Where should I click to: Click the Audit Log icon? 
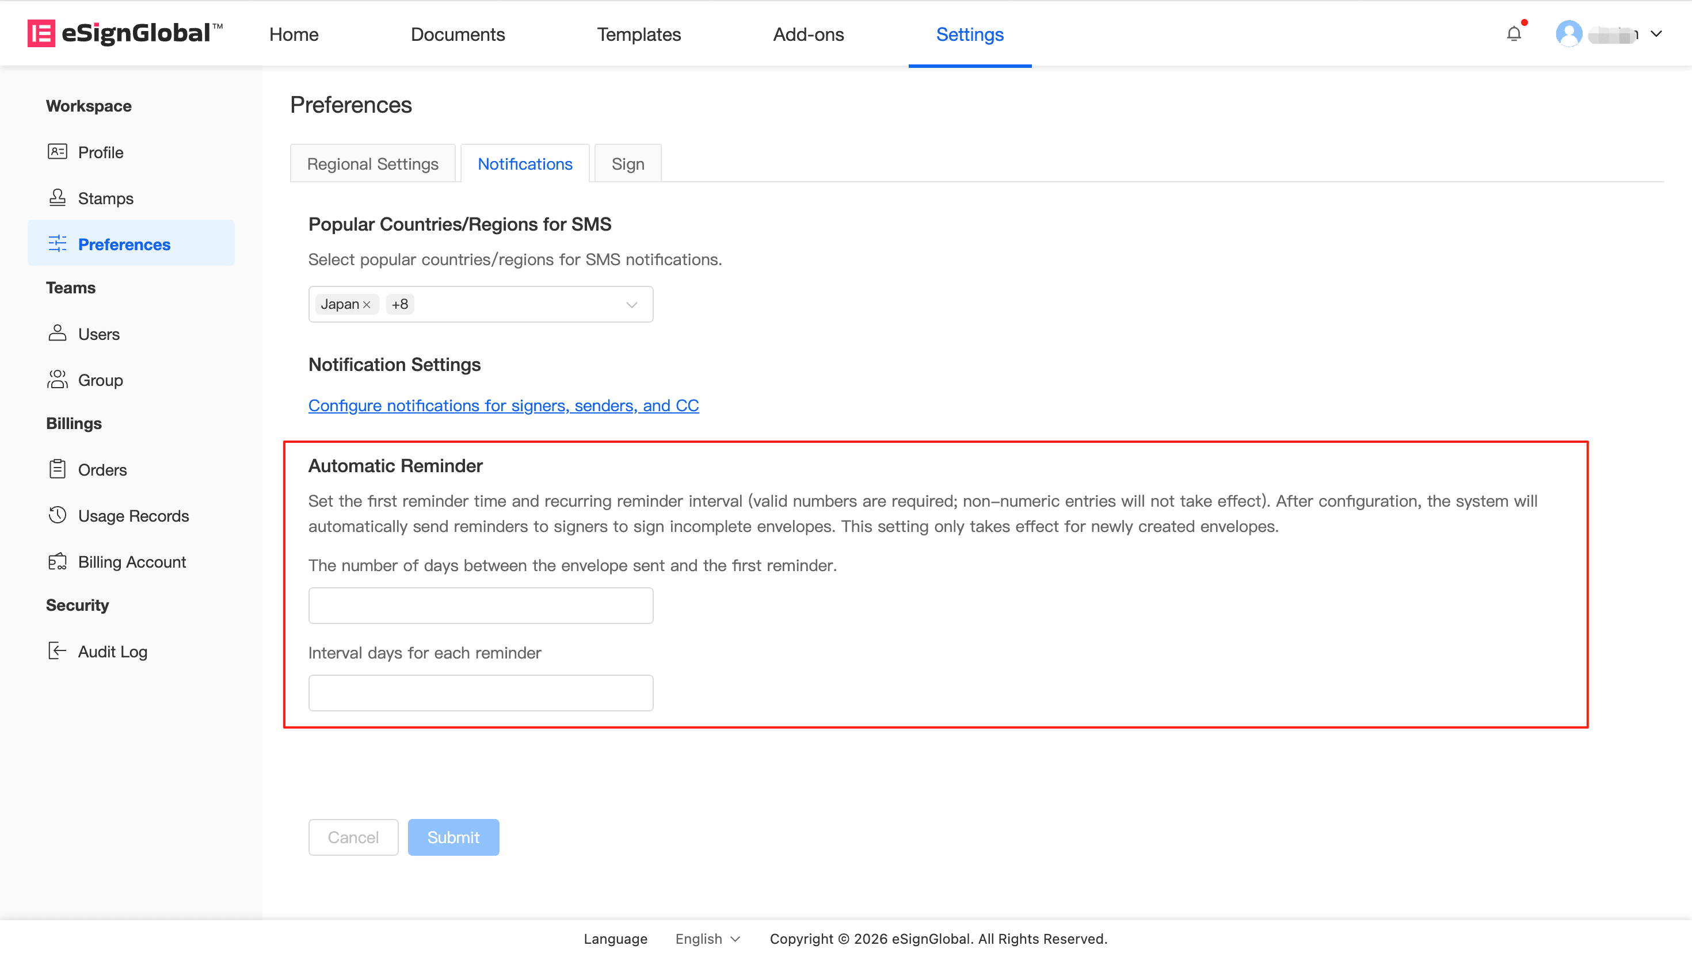(x=57, y=650)
